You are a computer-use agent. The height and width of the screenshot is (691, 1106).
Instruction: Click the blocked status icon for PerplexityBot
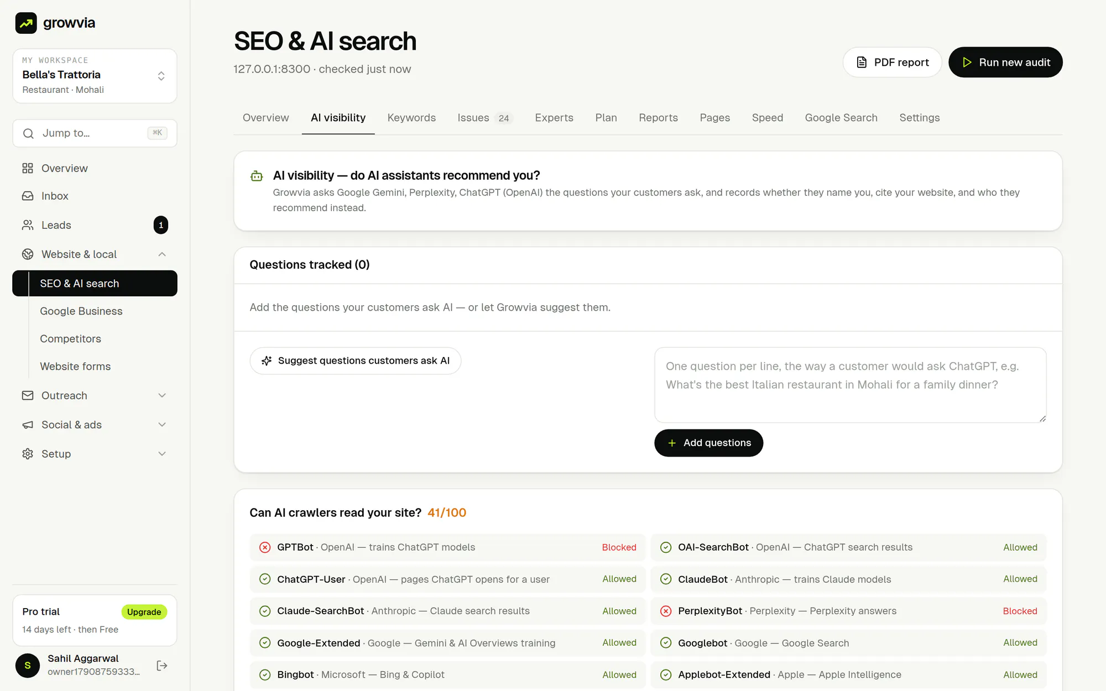pyautogui.click(x=666, y=611)
